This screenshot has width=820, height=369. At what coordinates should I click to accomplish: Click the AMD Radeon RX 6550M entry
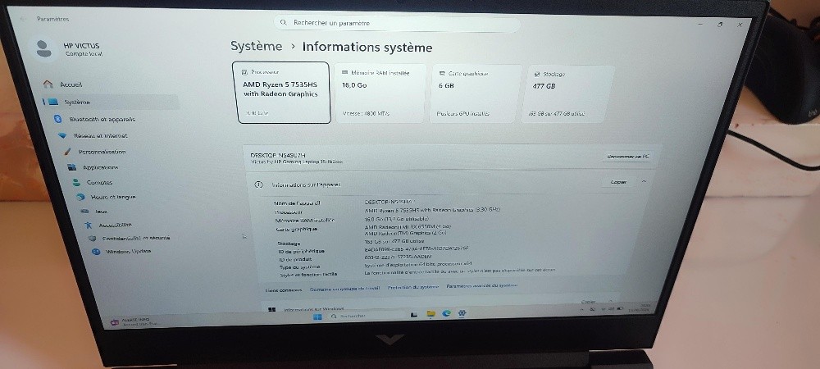coord(408,227)
